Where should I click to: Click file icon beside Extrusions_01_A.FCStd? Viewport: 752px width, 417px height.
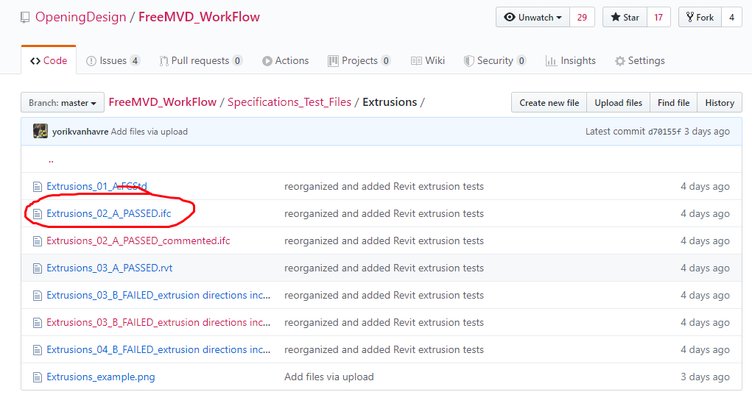38,187
